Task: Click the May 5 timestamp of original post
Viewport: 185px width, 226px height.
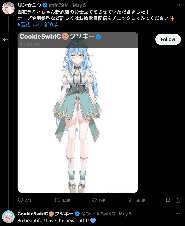Action: tap(79, 5)
